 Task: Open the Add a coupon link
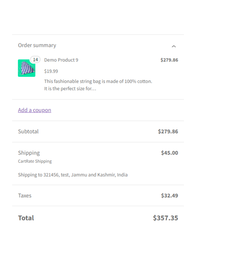click(x=35, y=110)
